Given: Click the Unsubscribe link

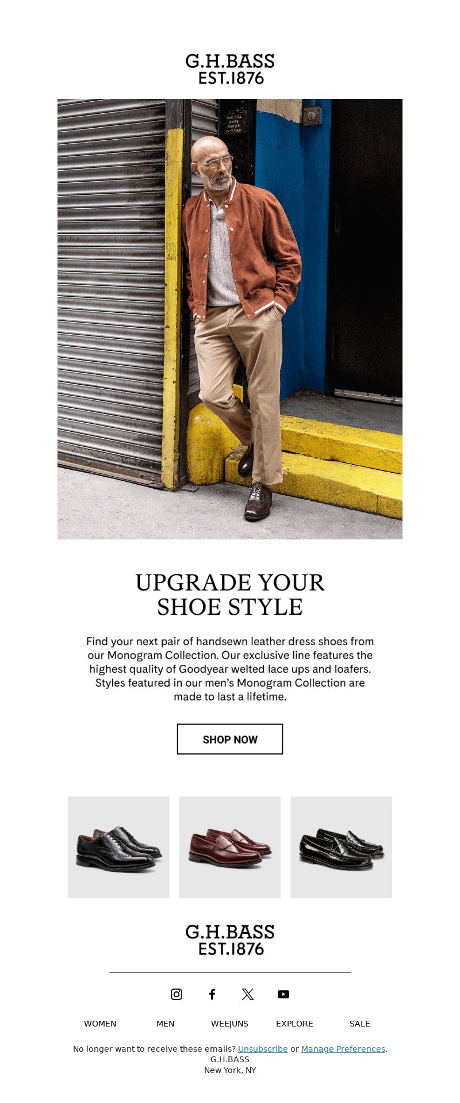Looking at the screenshot, I should (263, 1049).
